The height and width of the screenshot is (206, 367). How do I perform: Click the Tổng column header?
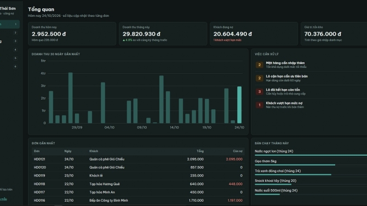click(x=200, y=151)
